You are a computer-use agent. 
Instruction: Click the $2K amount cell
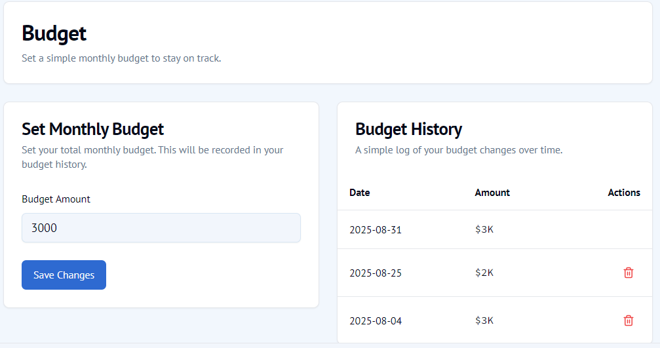click(x=484, y=273)
